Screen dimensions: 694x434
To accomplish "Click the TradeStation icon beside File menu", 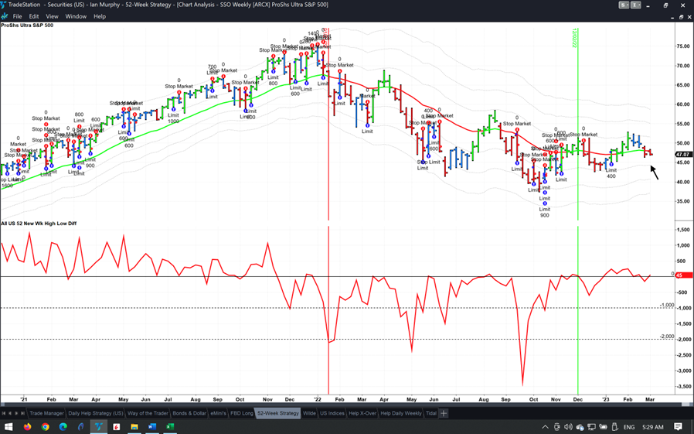I will pyautogui.click(x=5, y=16).
